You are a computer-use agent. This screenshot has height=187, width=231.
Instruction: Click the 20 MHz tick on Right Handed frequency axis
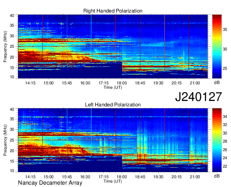point(12,57)
